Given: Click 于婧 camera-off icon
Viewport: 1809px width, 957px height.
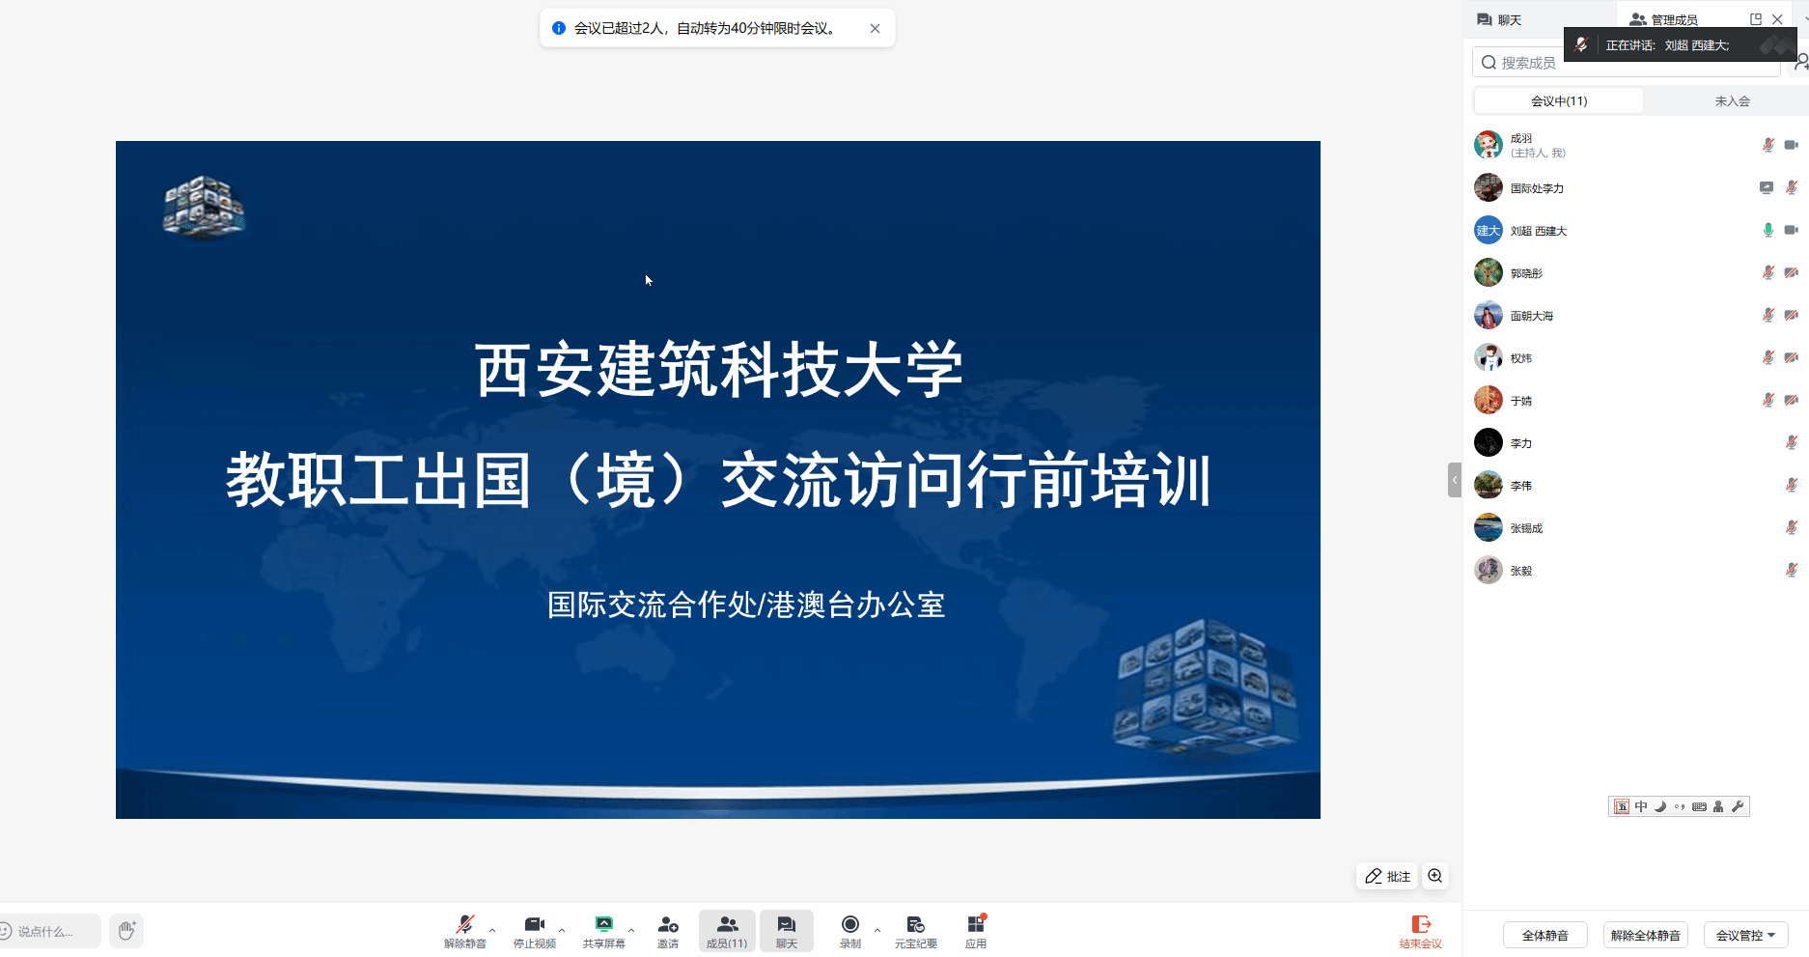Looking at the screenshot, I should click(x=1791, y=400).
